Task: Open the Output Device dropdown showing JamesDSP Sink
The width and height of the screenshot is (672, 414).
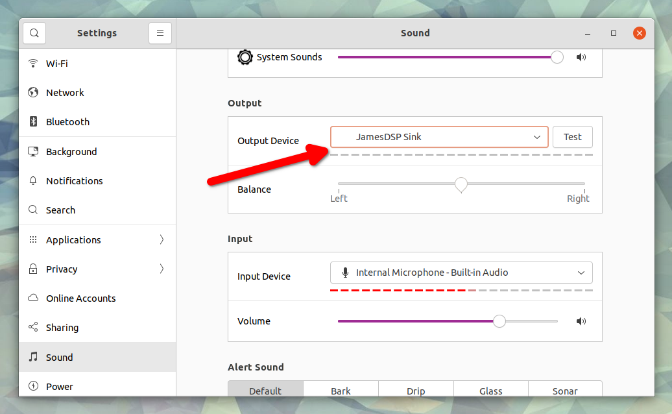Action: (439, 137)
